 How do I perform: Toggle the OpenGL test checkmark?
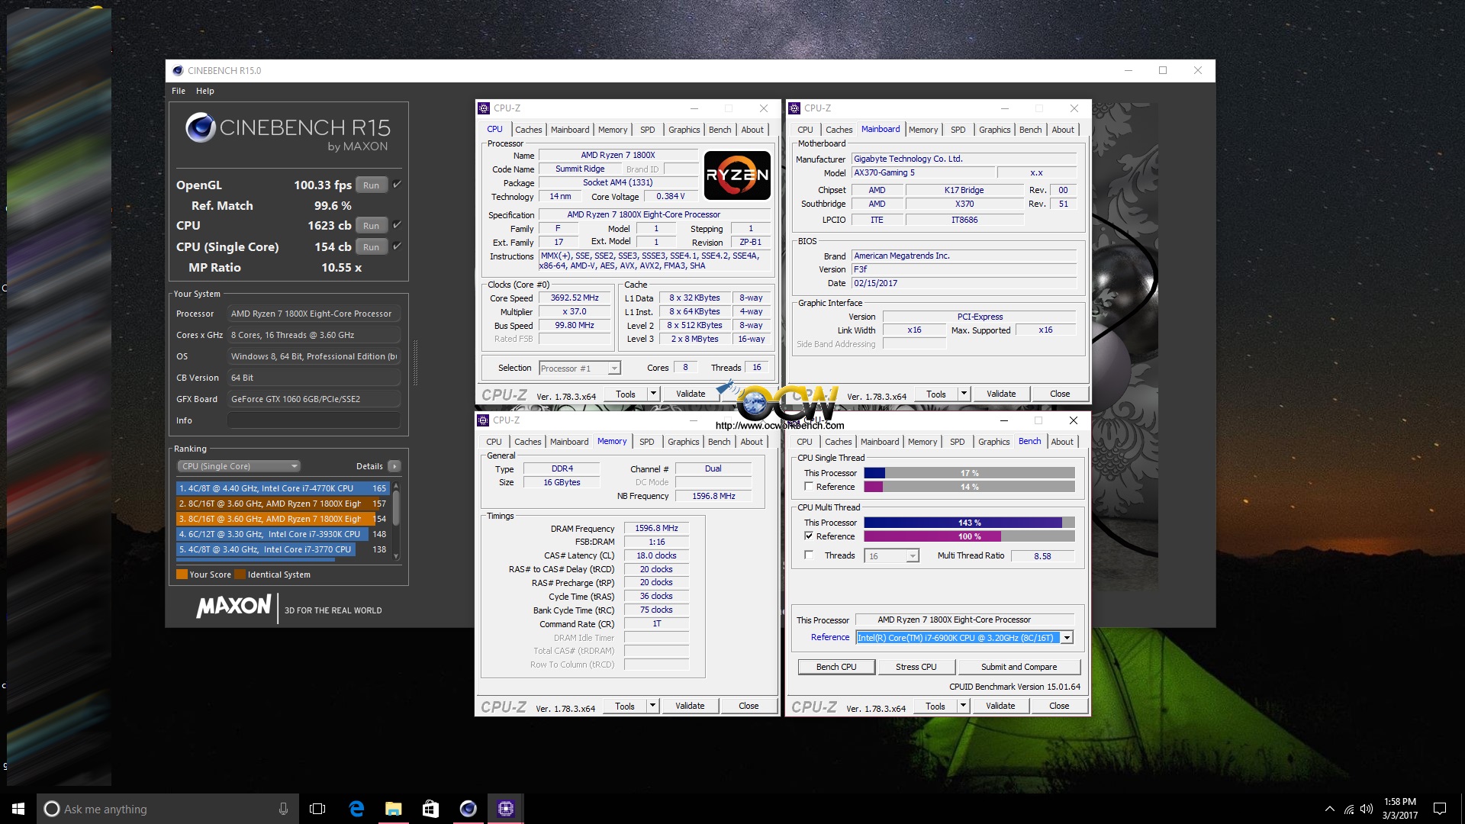tap(397, 185)
